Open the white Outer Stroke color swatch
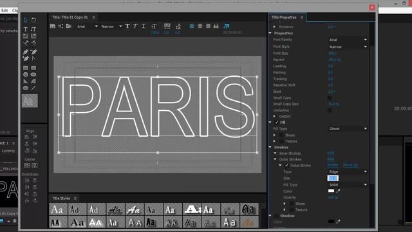Viewport: 412px width, 232px height. [331, 191]
